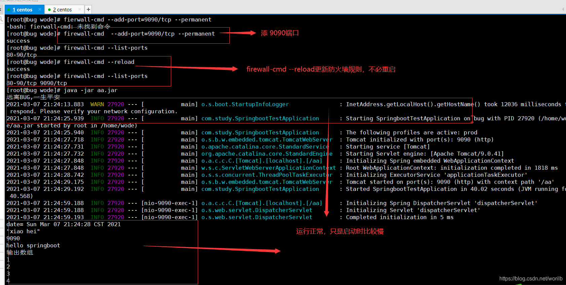Click "Initializing Servlet 'dispatcherServlet'" message
Viewport: 566px width, 285px height.
[x=413, y=210]
